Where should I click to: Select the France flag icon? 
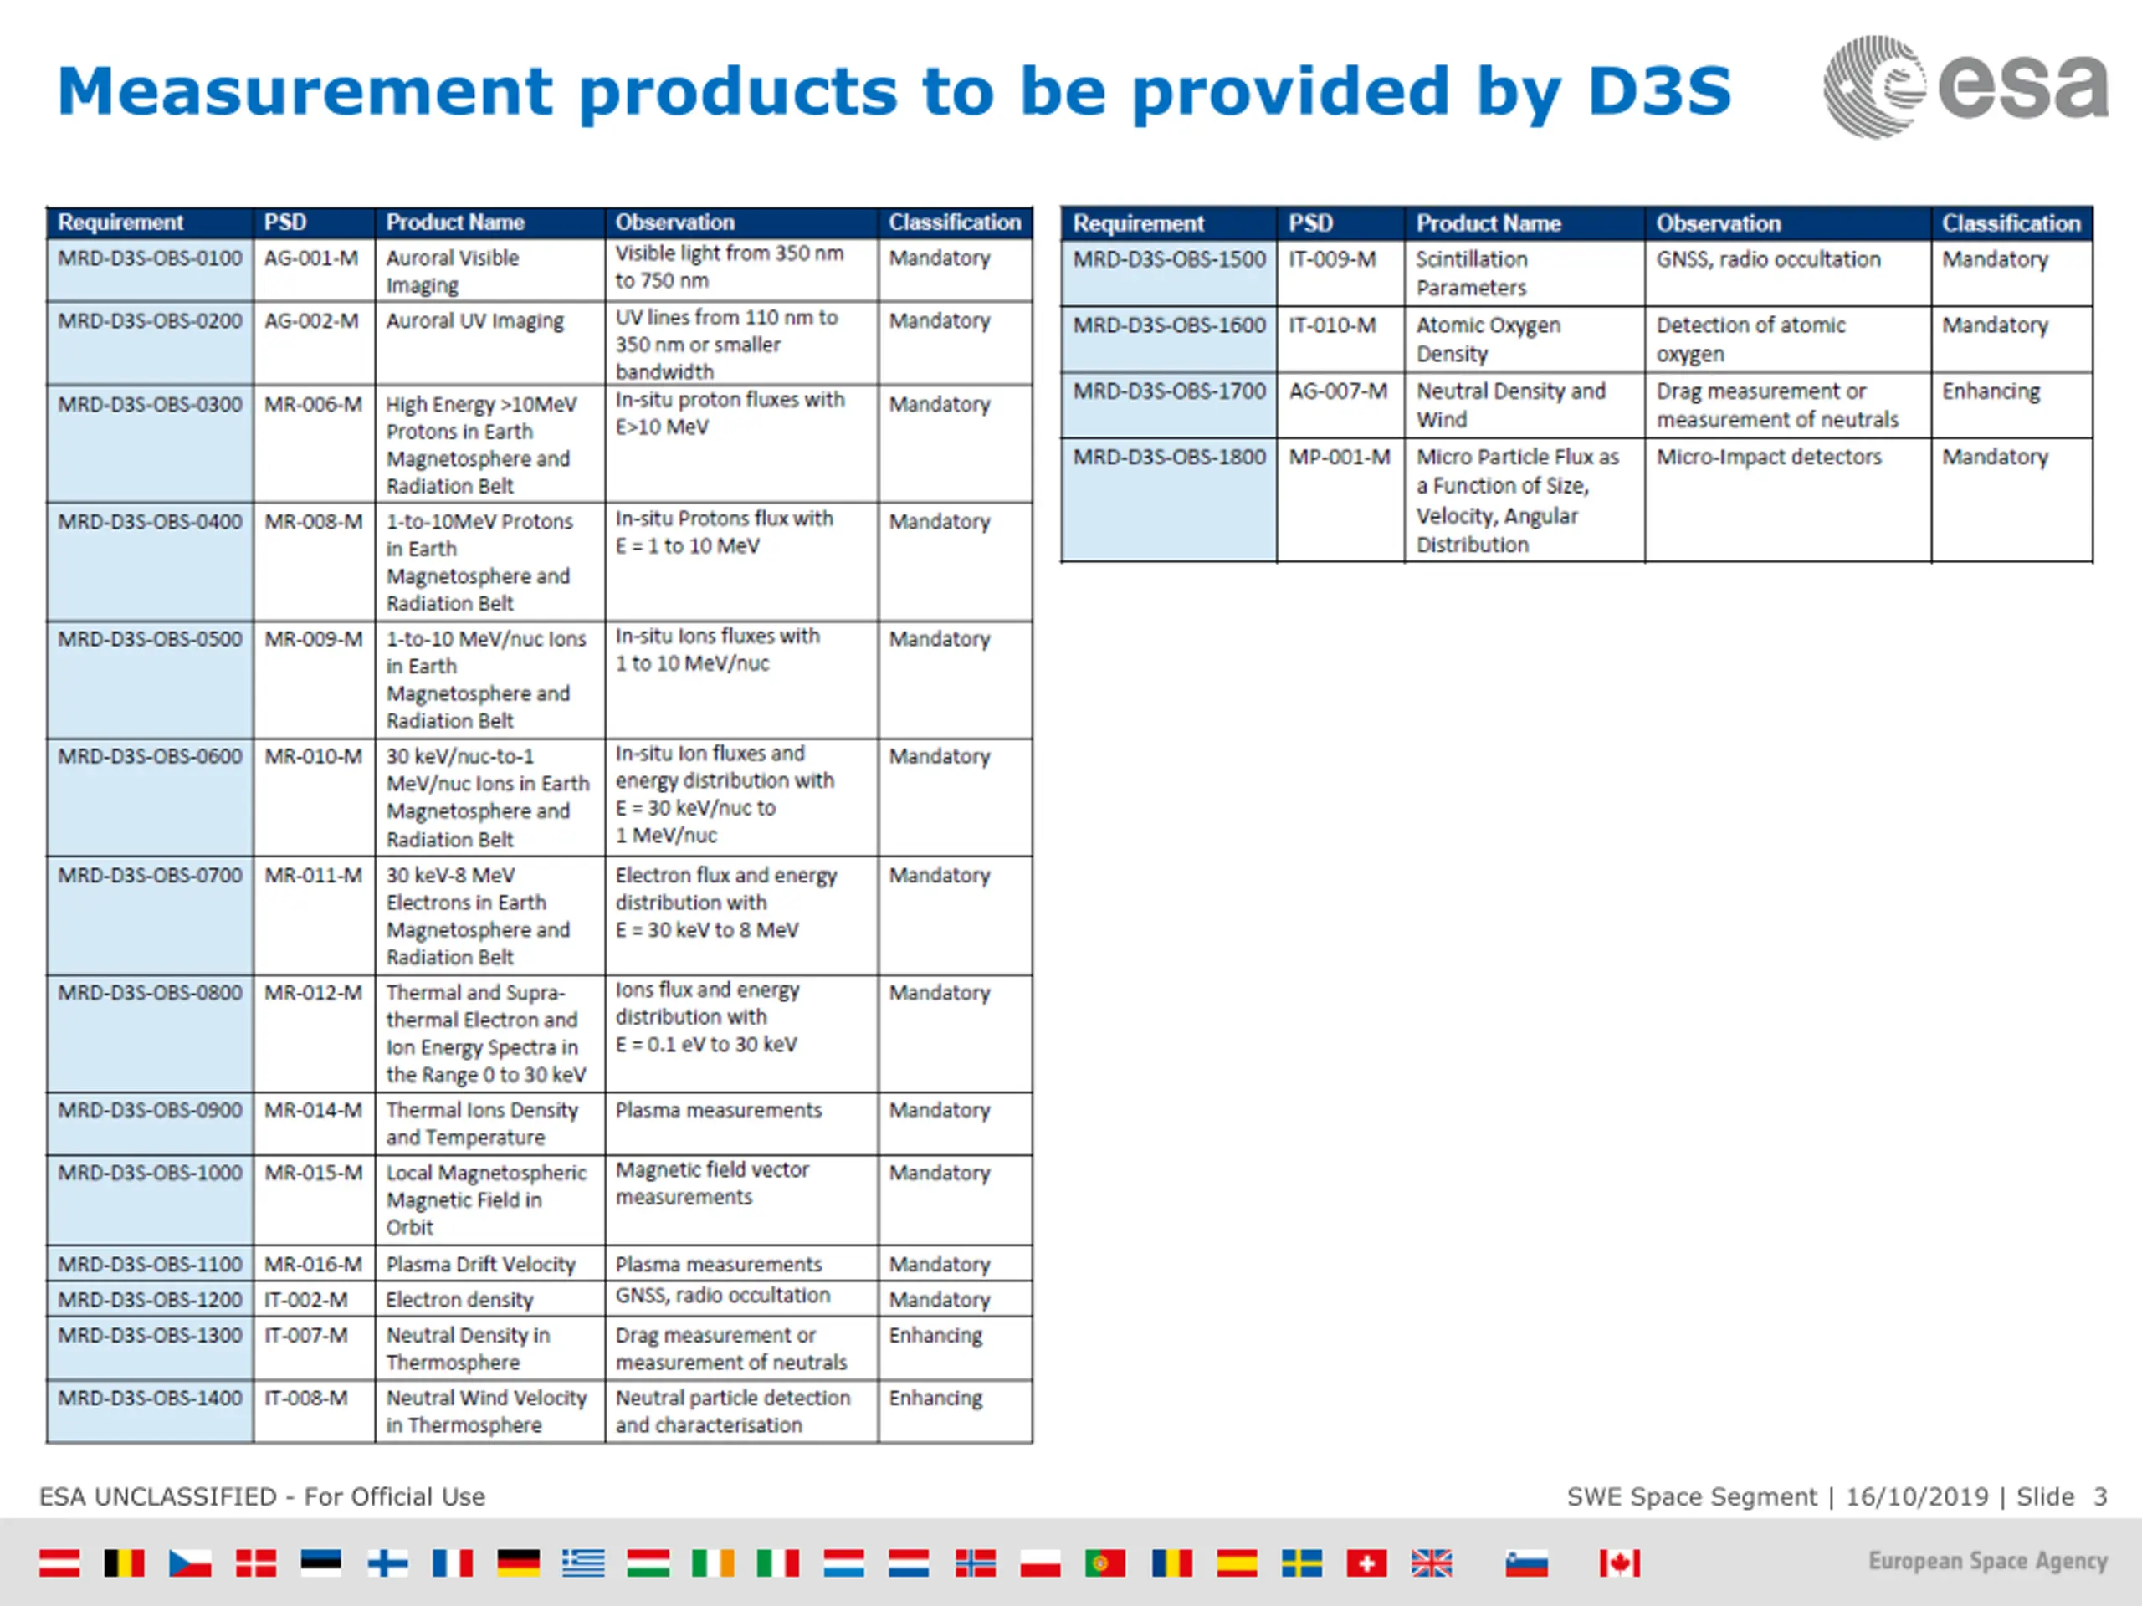click(x=452, y=1563)
